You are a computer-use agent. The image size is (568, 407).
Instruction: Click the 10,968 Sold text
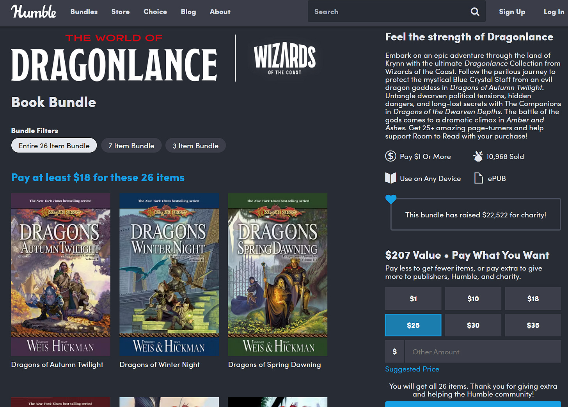coord(505,156)
